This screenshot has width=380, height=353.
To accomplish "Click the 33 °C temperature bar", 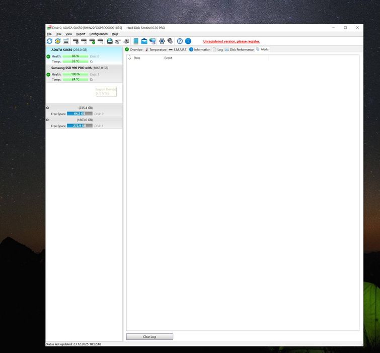I will point(75,61).
